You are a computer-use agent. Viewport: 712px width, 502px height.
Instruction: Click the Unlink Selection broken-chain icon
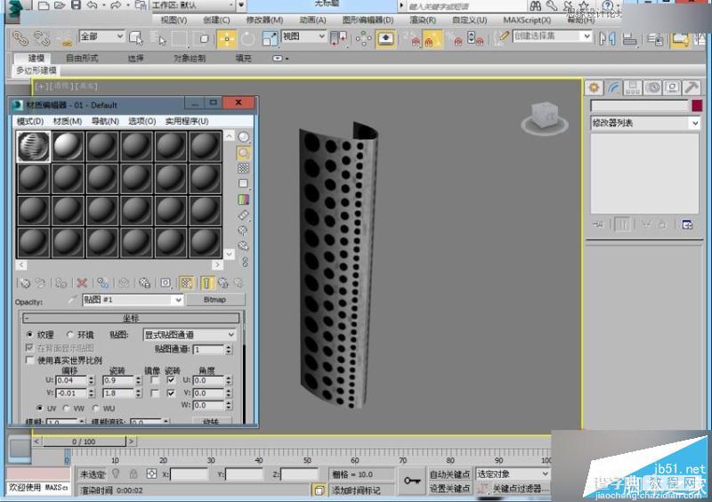[x=42, y=38]
